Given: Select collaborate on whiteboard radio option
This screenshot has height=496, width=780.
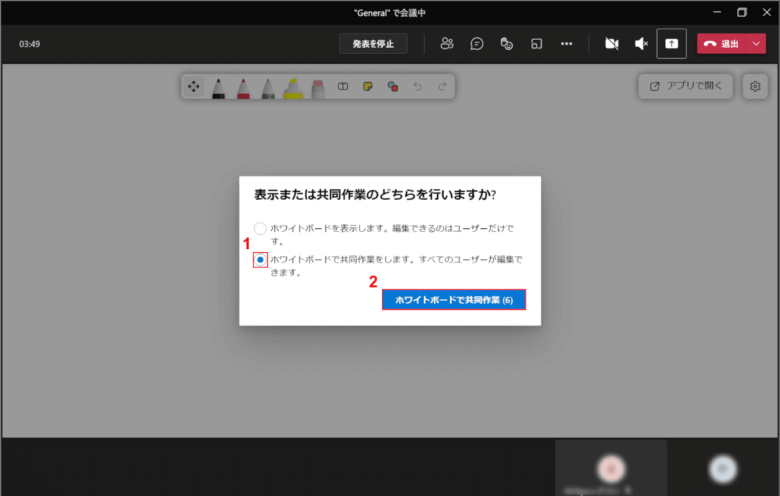Looking at the screenshot, I should (261, 260).
